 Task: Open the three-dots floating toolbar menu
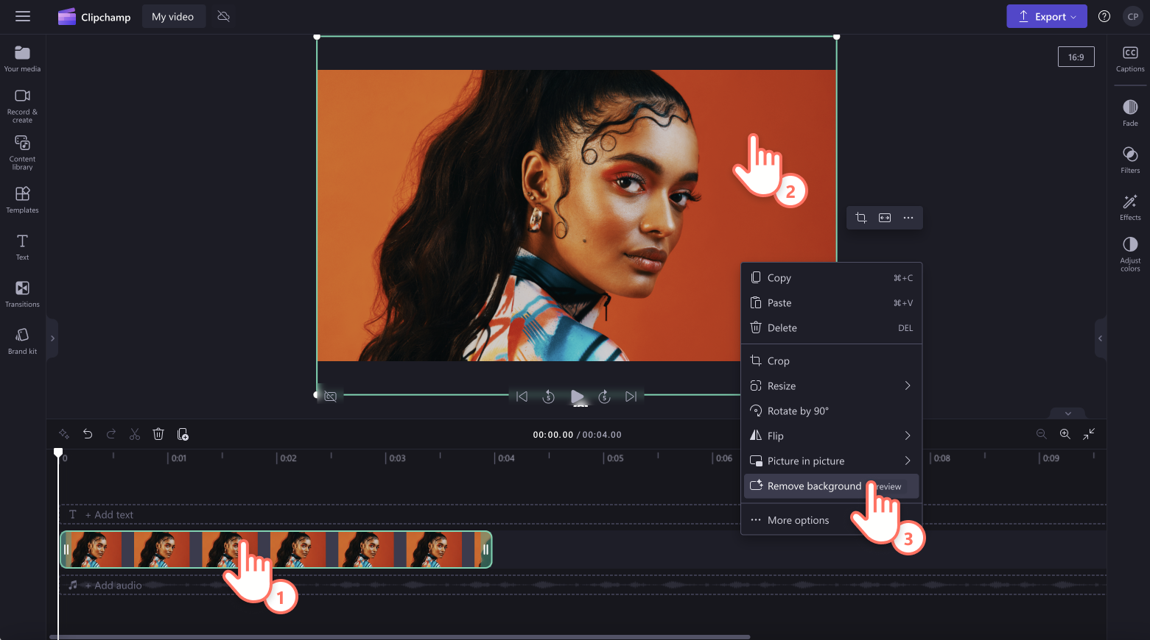tap(908, 218)
